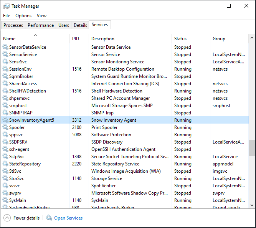256x228 pixels.
Task: Click smphost group in the smphost row
Action: tap(221, 106)
